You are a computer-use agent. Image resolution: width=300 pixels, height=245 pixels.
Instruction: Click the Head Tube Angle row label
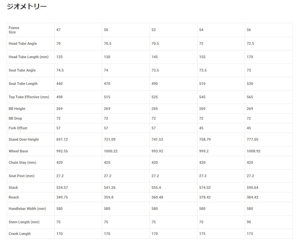23,44
